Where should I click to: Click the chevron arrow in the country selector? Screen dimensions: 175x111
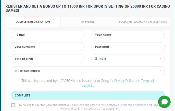point(160,59)
